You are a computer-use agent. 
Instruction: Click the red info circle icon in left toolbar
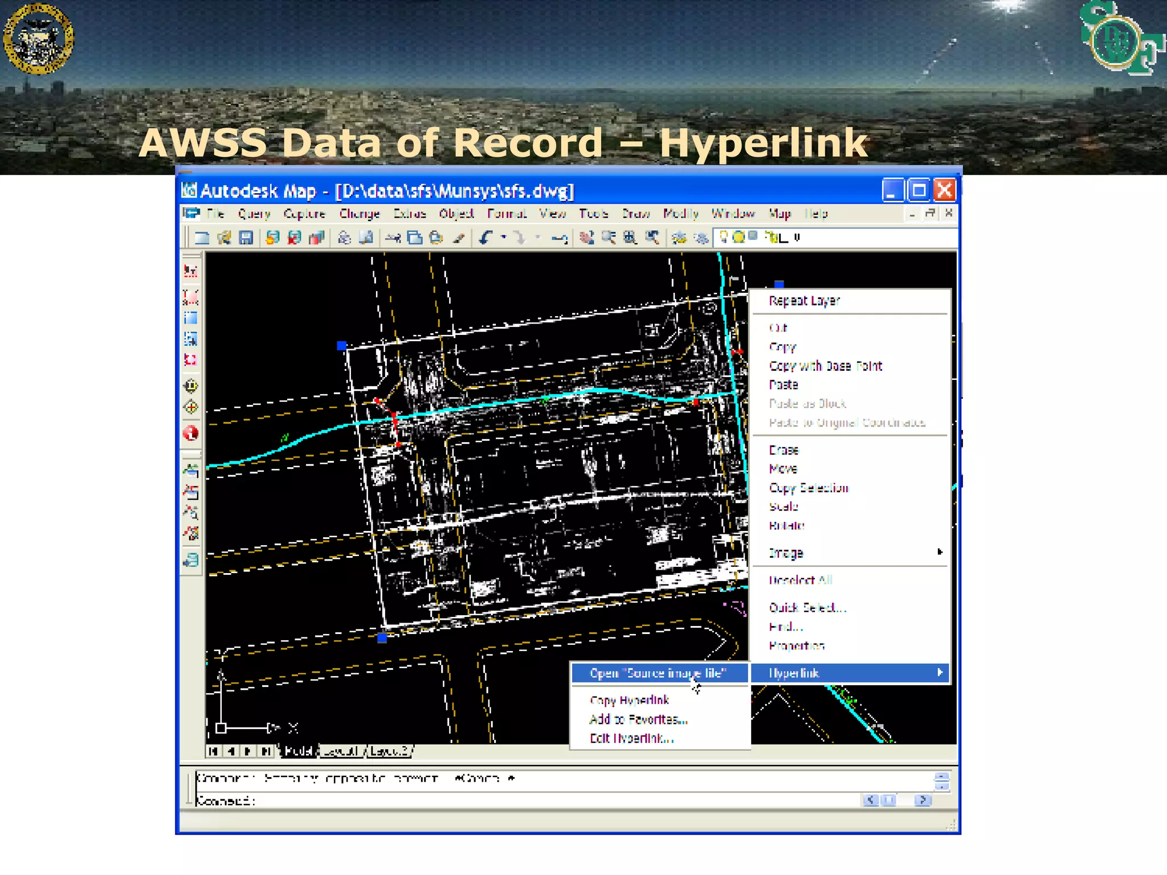tap(191, 434)
